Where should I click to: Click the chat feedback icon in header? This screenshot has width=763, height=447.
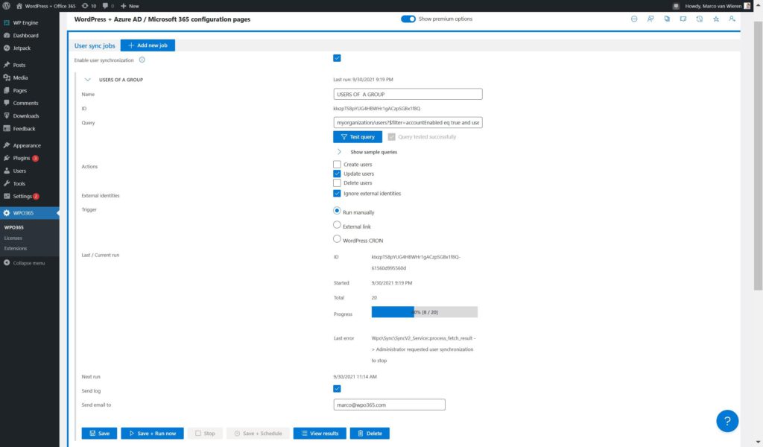(x=683, y=19)
